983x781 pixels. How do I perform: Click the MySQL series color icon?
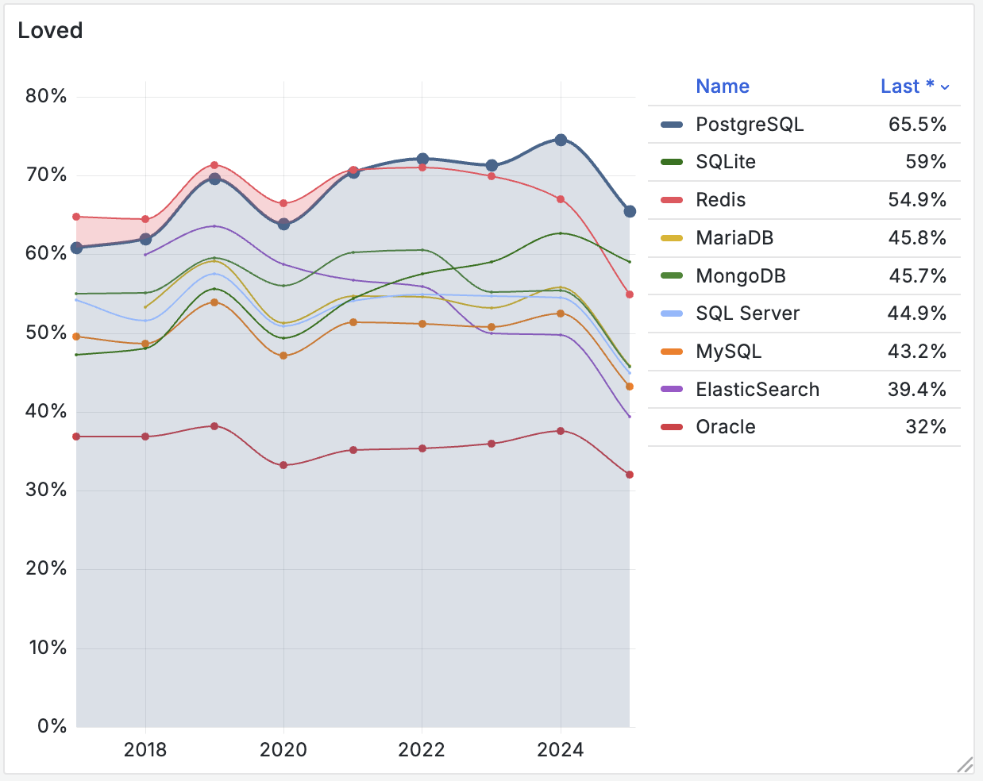[671, 351]
